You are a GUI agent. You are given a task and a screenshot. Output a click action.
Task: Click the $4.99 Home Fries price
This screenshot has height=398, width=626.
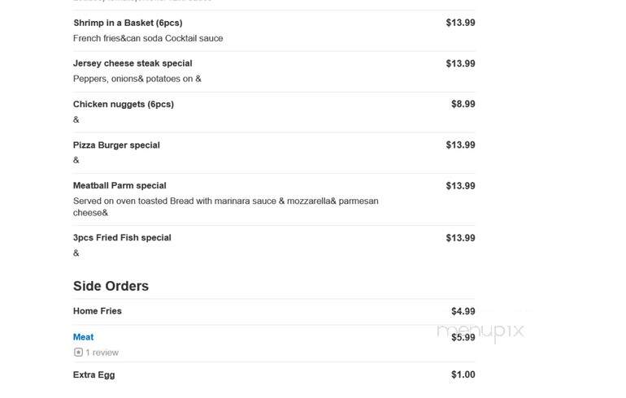(x=463, y=311)
